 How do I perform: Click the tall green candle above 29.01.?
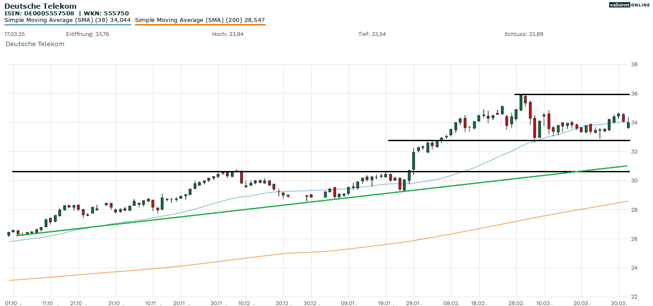pyautogui.click(x=413, y=160)
